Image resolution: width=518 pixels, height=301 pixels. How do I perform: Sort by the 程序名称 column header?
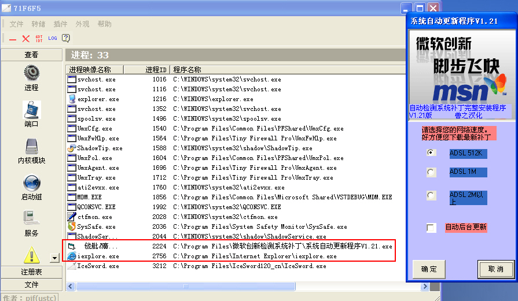(x=288, y=69)
